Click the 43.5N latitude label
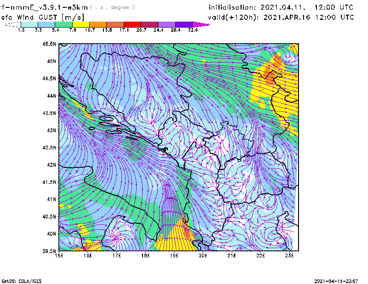 coord(49,113)
